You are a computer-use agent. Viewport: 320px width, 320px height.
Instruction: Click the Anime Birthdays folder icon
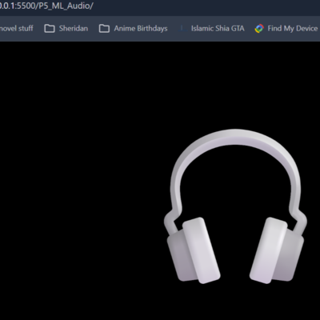[x=104, y=29]
